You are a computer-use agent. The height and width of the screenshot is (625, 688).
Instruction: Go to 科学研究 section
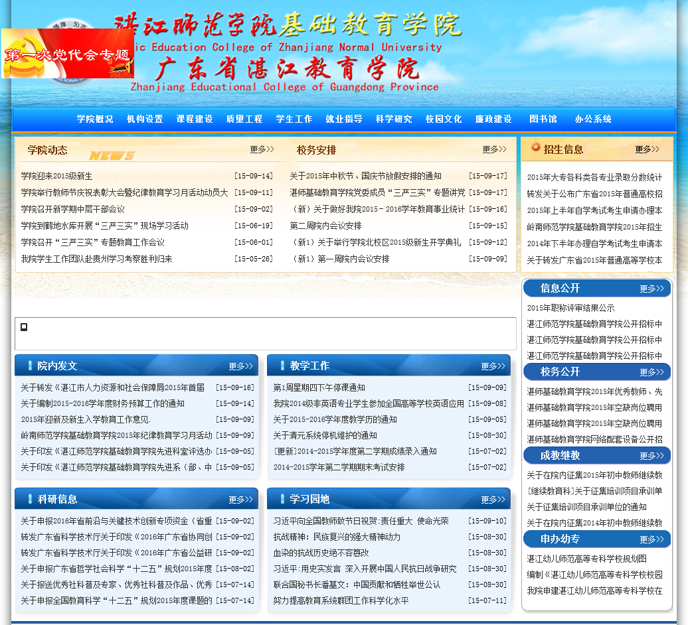[x=394, y=119]
